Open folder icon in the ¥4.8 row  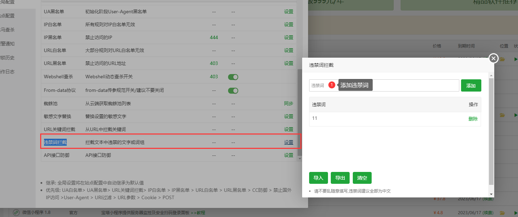pos(502,212)
